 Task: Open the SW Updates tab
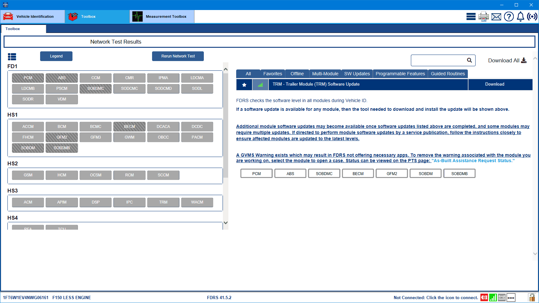[357, 74]
